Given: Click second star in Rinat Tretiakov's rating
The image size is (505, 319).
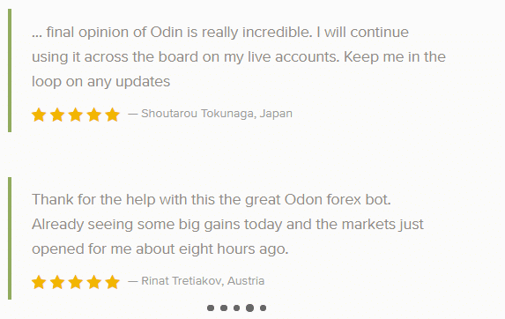Looking at the screenshot, I should click(x=57, y=282).
